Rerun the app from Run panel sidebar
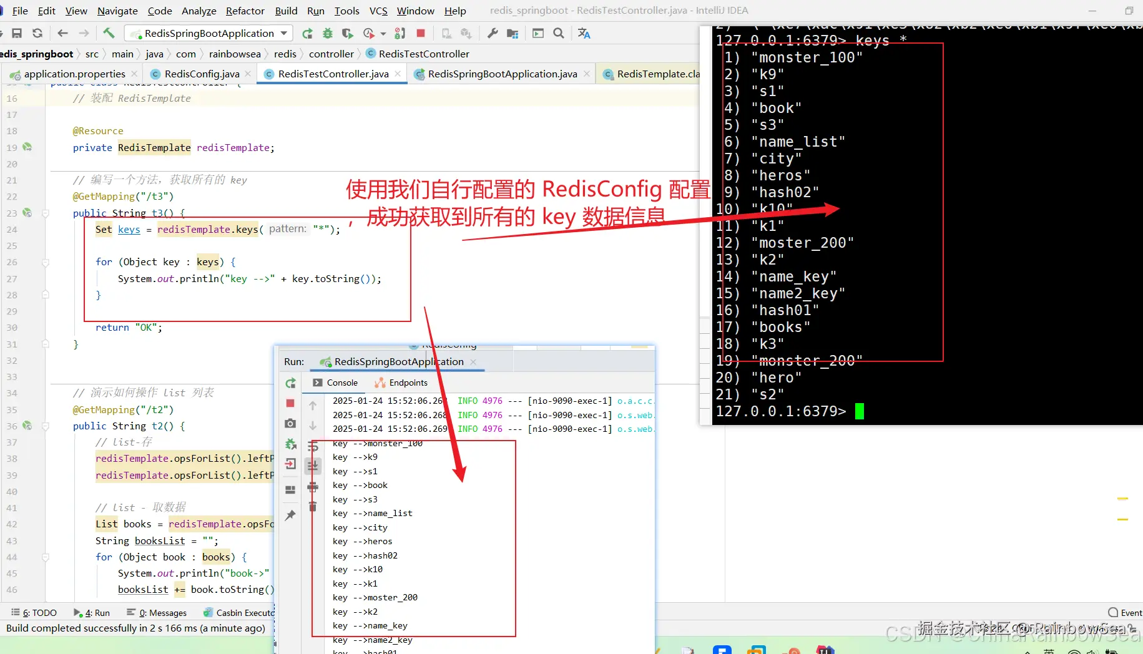Screen dimensions: 1143x654 [x=290, y=383]
